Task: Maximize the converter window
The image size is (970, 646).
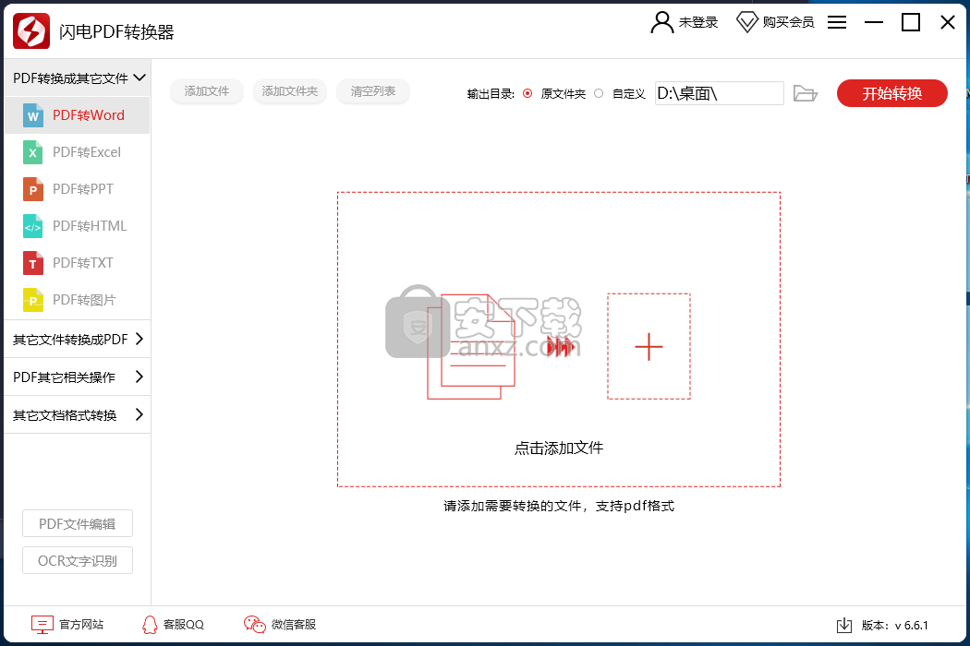Action: tap(911, 22)
